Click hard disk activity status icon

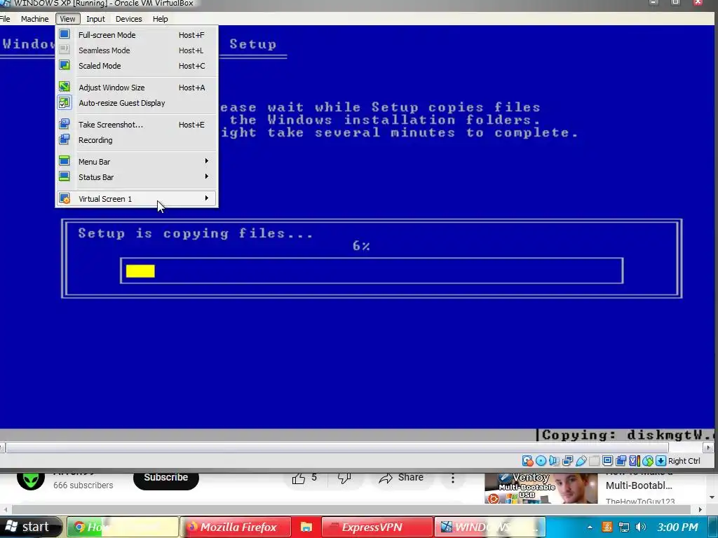(x=527, y=461)
